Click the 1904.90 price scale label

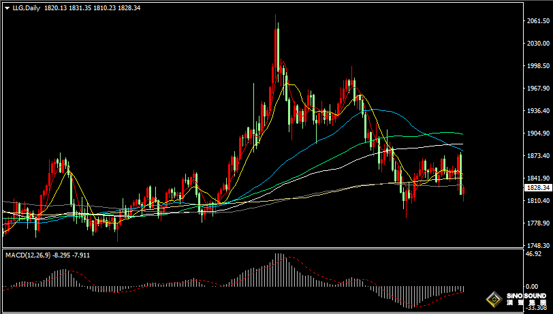click(x=538, y=133)
